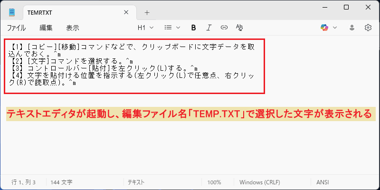The width and height of the screenshot is (380, 190).
Task: Close the TEMP.TXT tab
Action: click(x=126, y=13)
